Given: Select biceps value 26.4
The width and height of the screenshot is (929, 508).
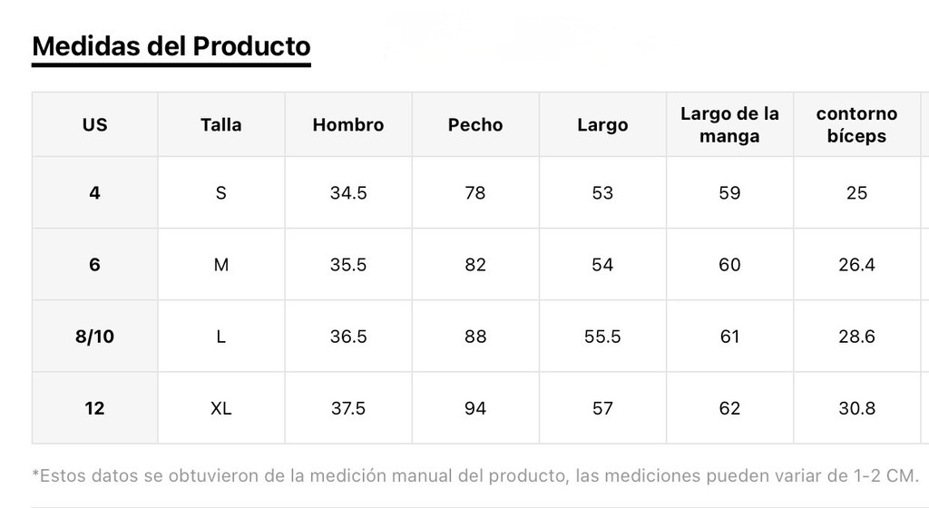Looking at the screenshot, I should click(856, 264).
